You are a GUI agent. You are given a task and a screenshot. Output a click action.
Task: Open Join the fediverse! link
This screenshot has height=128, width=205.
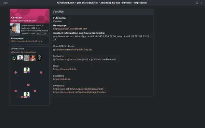(x=87, y=3)
